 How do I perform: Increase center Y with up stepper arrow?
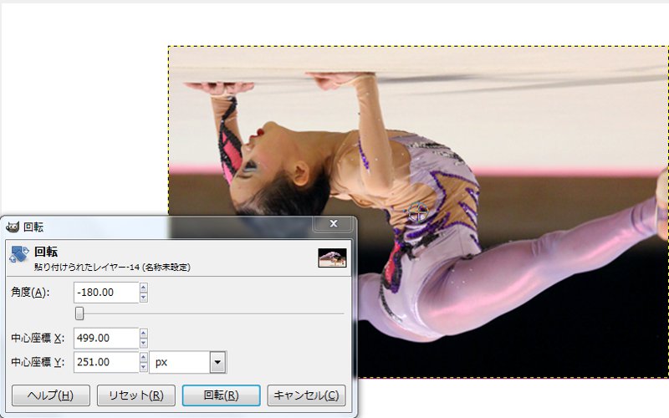(144, 358)
